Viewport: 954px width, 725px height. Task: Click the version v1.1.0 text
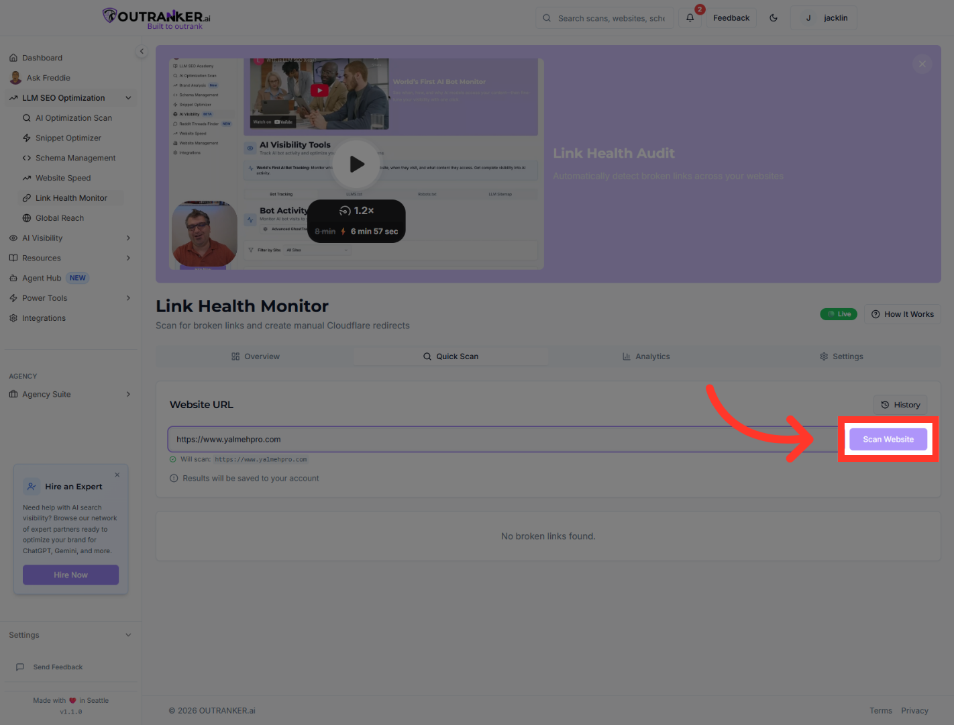[x=71, y=712]
